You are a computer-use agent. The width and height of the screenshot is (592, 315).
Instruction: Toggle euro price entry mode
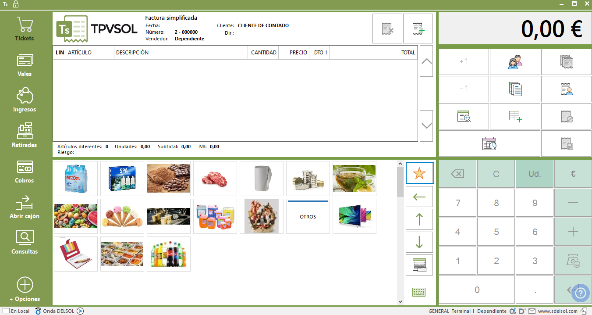573,174
